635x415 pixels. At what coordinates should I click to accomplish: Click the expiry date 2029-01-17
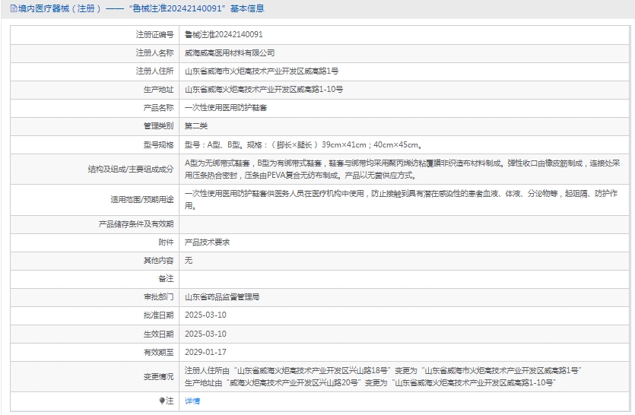205,352
